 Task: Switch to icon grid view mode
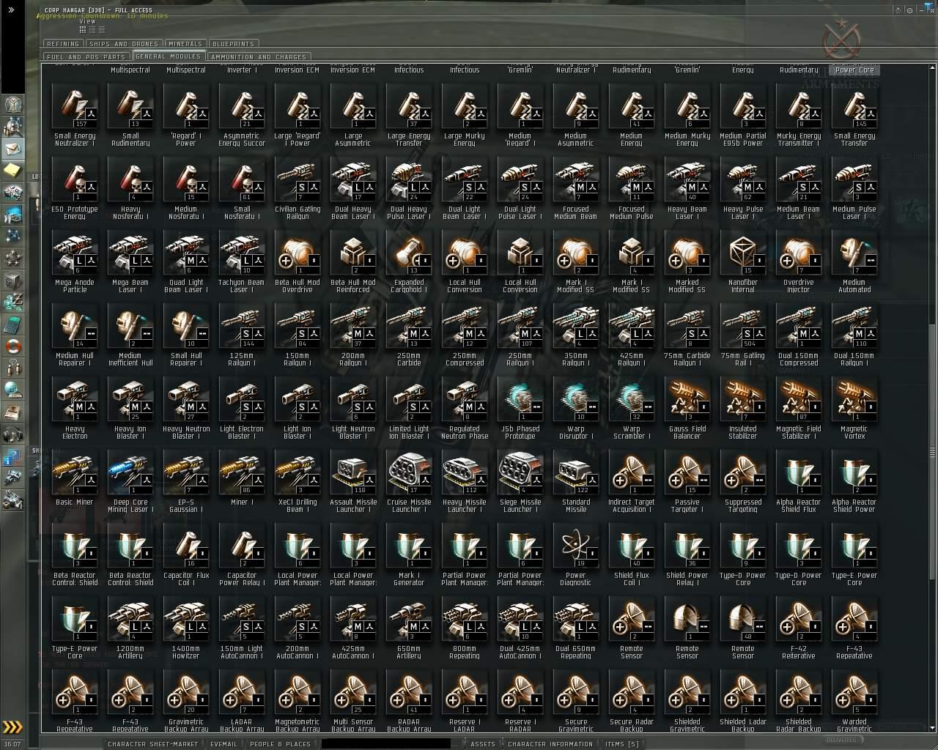click(x=83, y=30)
